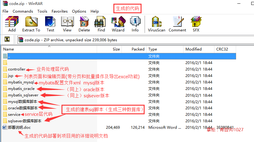Run the Test archive tool
Viewport: 254px width, 142px height.
click(50, 22)
